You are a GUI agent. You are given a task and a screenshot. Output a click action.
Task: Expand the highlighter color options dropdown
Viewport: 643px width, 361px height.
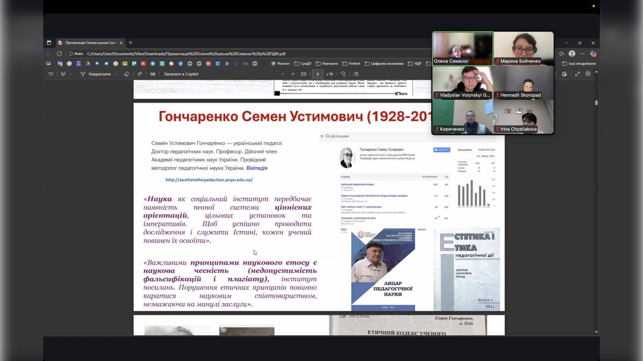click(x=71, y=74)
